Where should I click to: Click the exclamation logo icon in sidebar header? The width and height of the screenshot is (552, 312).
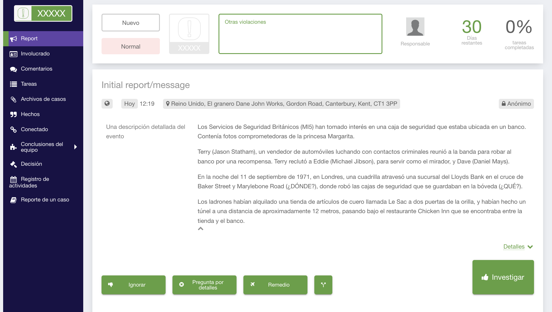tap(23, 13)
